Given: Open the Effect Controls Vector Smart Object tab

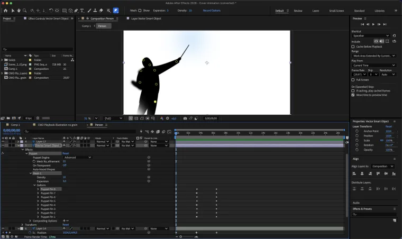Looking at the screenshot, I should [x=49, y=19].
